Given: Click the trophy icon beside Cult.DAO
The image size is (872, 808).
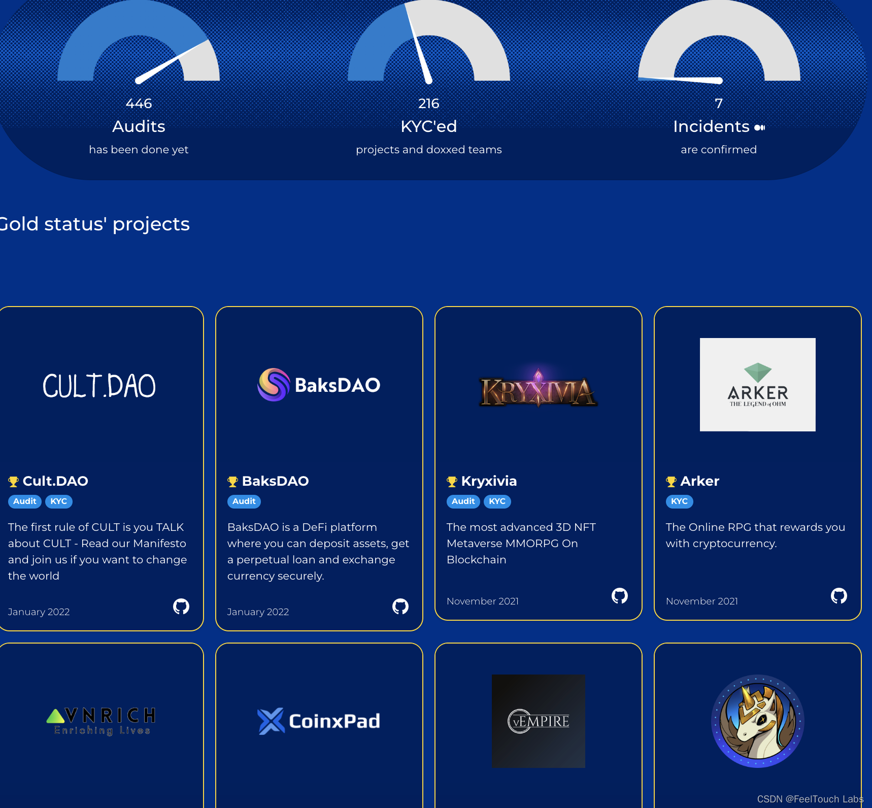Looking at the screenshot, I should [14, 481].
